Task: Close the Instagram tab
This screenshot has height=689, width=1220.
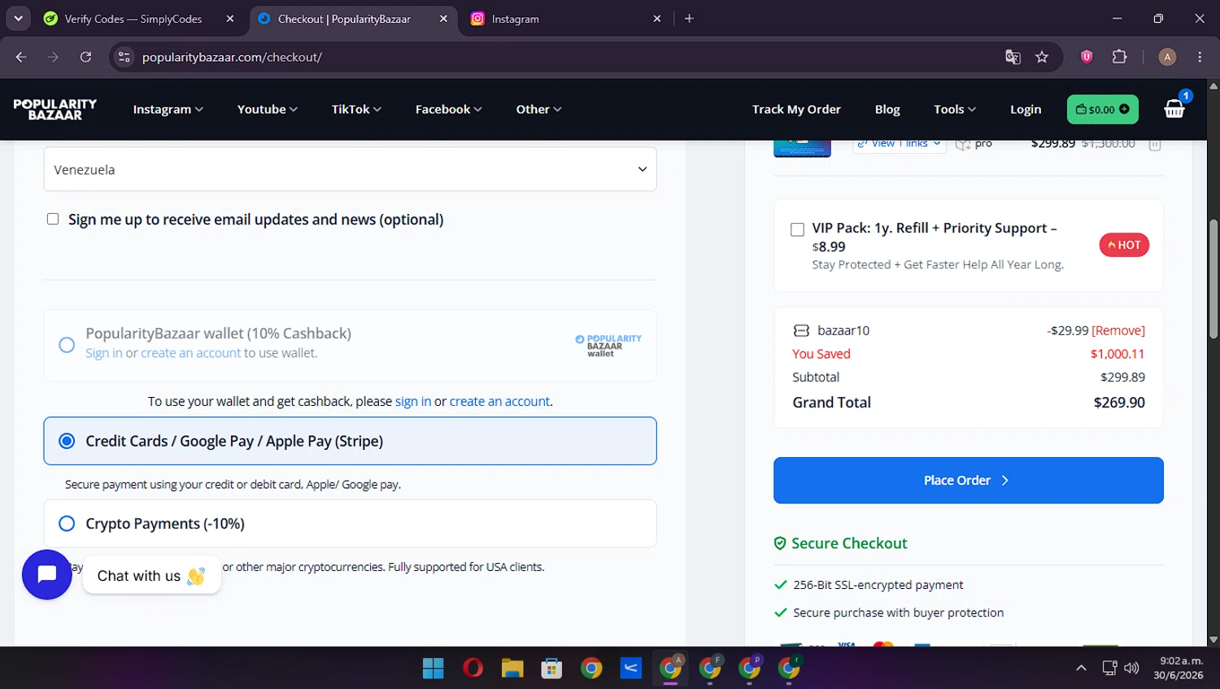Action: (657, 19)
